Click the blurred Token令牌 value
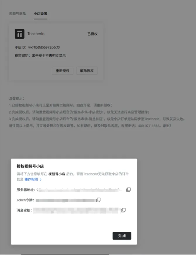Viewport: 196px width, 255px height. pos(66,200)
